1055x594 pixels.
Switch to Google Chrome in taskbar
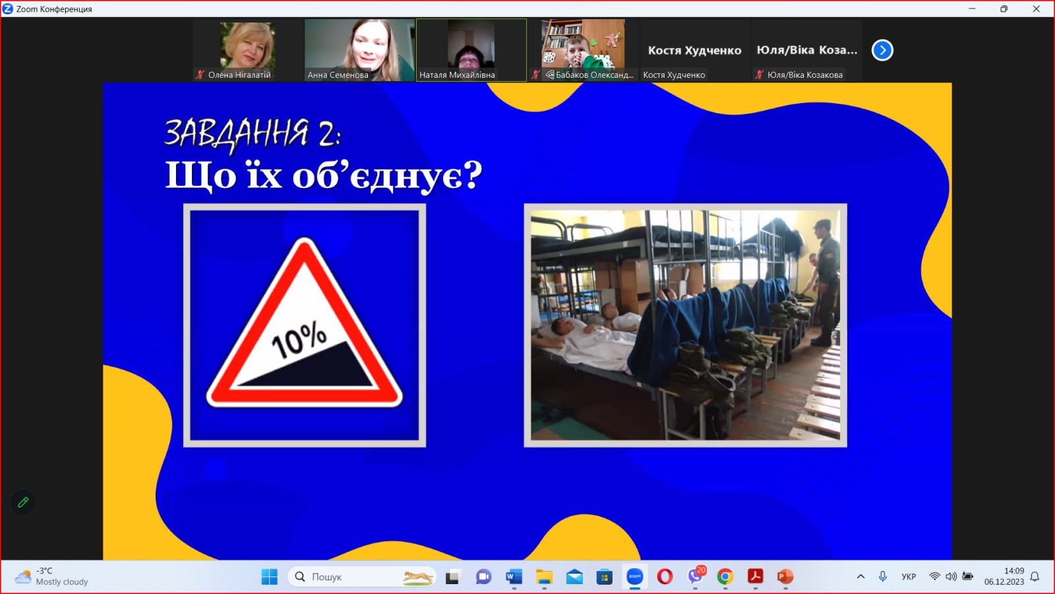click(x=725, y=577)
